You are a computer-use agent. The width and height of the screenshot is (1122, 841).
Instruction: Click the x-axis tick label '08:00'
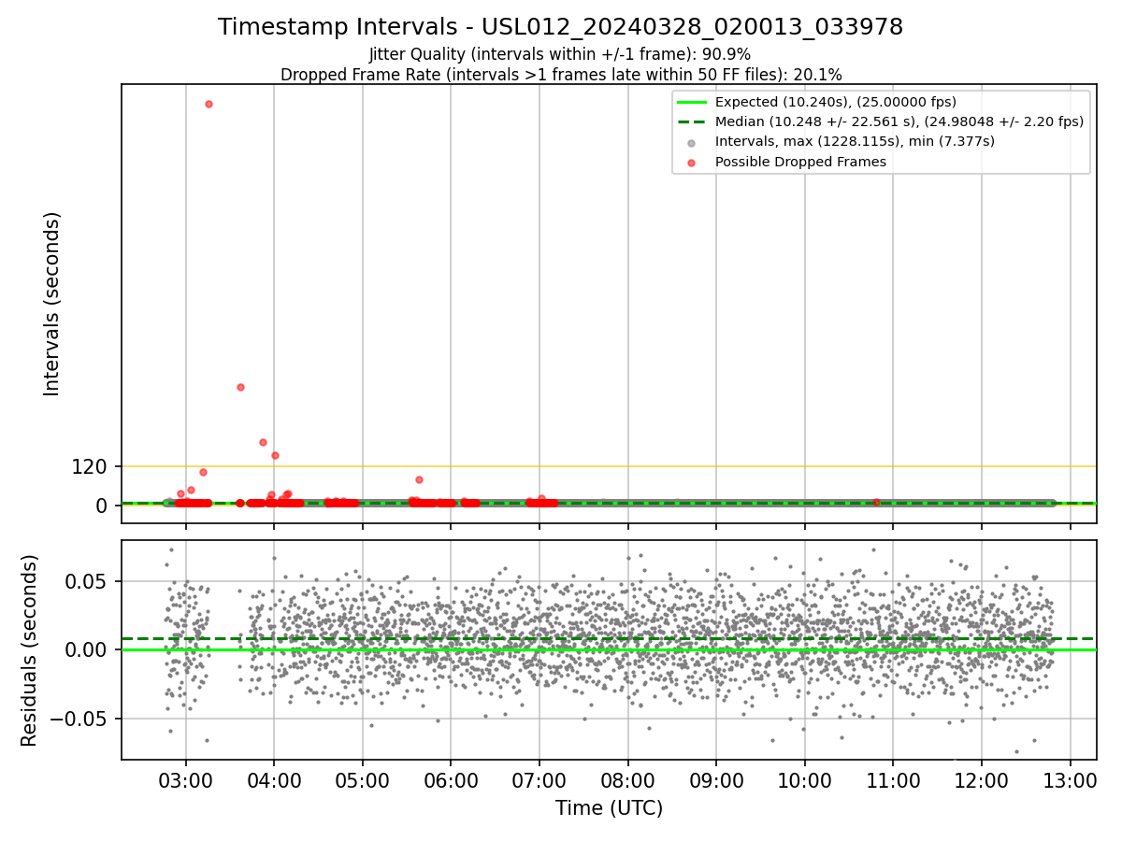(627, 779)
